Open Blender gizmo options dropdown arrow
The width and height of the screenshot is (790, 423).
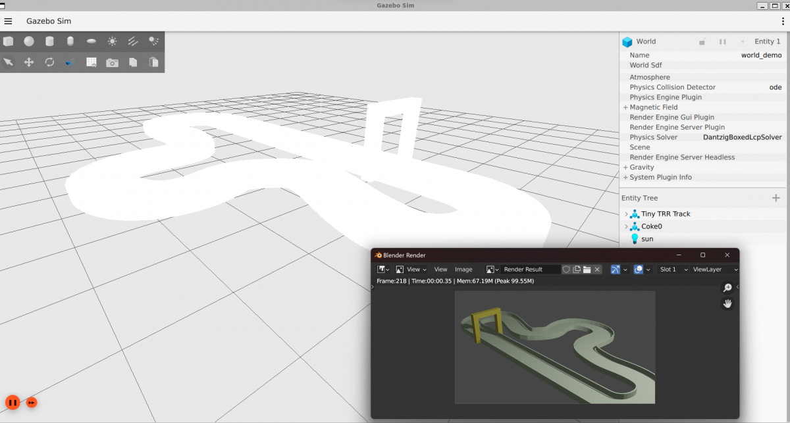point(625,269)
